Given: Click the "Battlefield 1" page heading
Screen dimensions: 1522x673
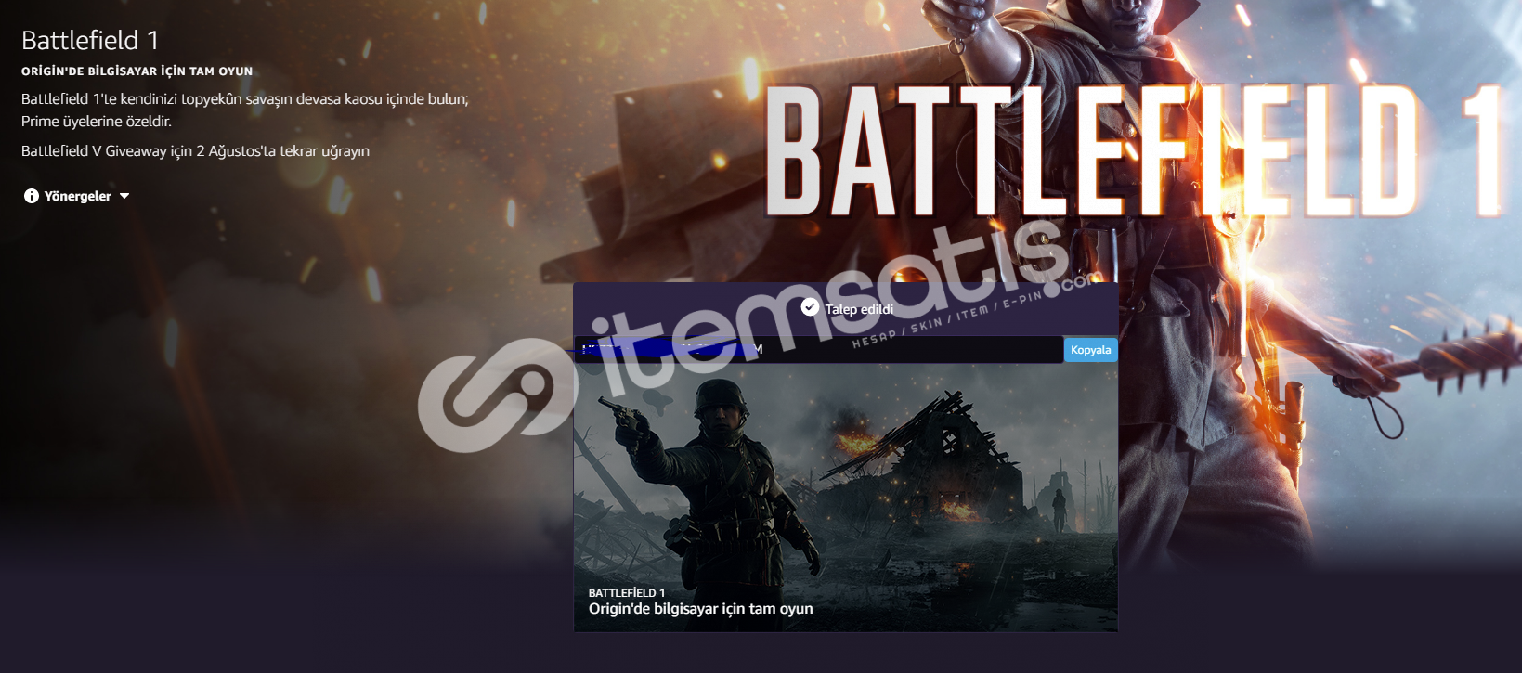Looking at the screenshot, I should 90,40.
